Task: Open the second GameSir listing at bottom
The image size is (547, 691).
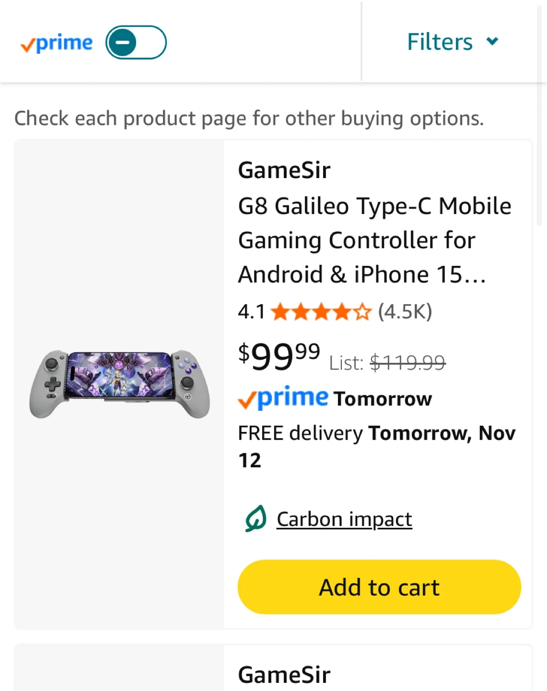Action: pos(284,675)
